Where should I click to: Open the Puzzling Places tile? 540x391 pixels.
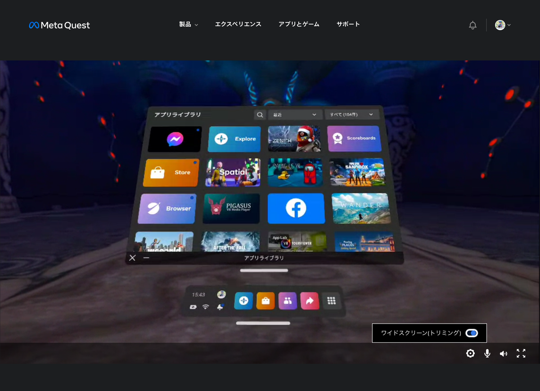point(364,242)
